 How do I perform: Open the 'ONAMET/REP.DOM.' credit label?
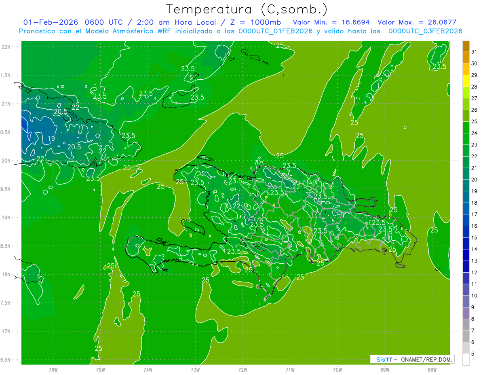(427, 359)
